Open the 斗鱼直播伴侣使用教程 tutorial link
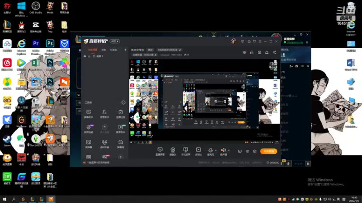The image size is (362, 203). [98, 162]
